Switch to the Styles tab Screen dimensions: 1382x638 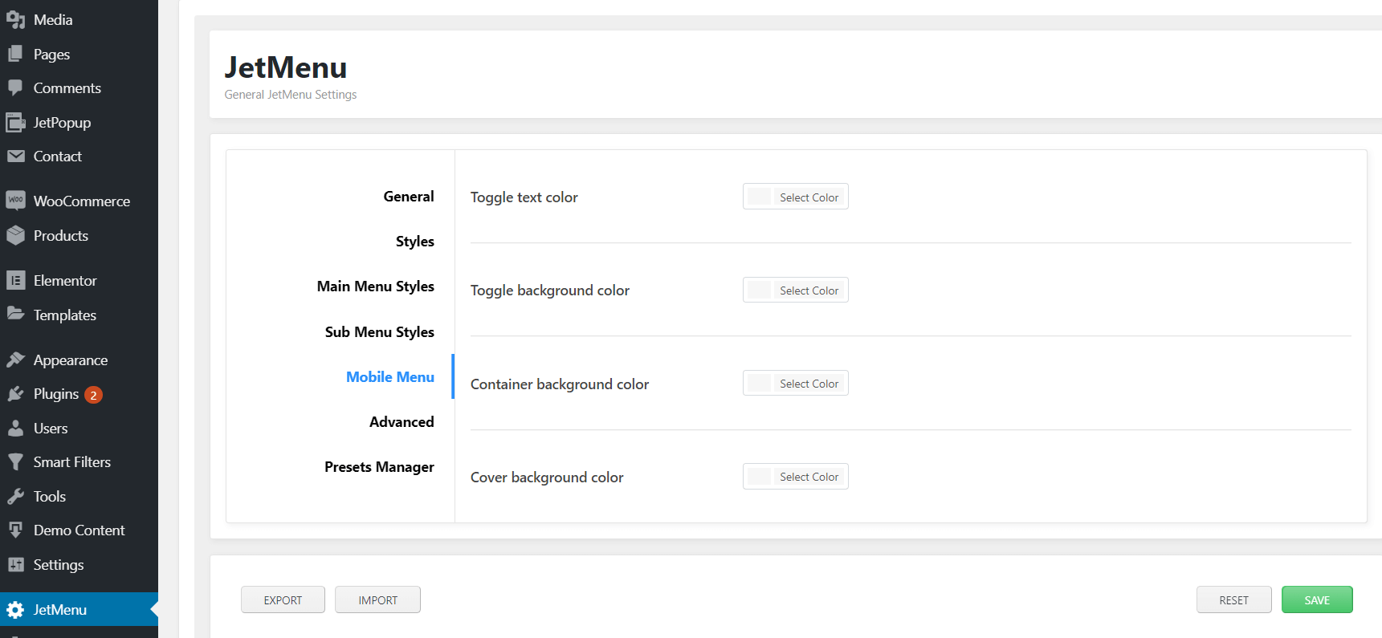[x=415, y=242]
